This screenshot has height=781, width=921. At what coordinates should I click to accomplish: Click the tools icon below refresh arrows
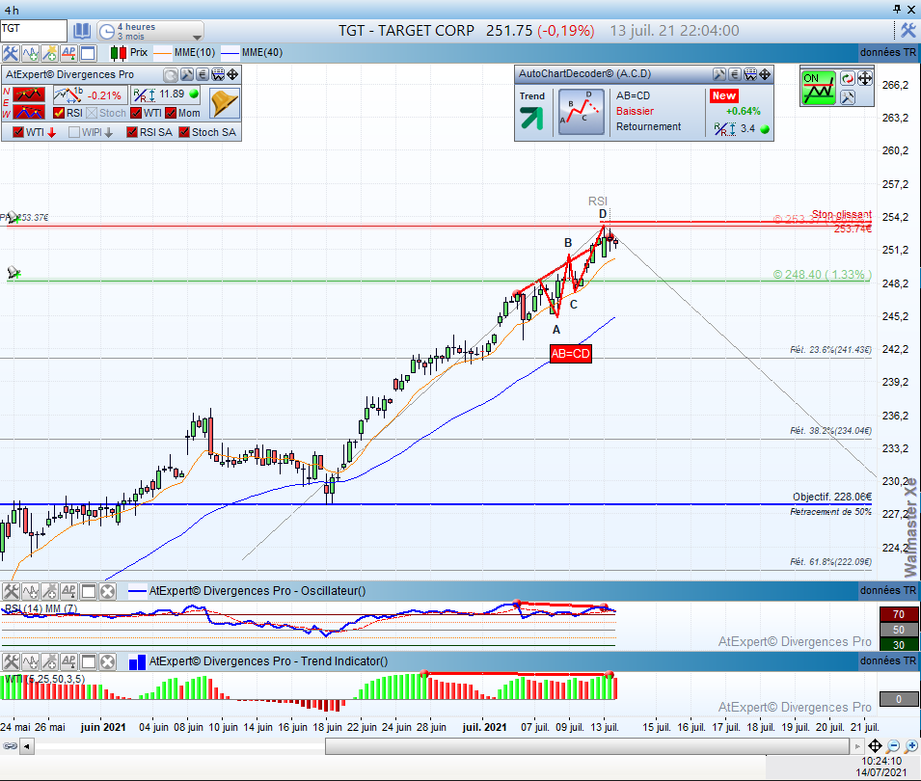coord(847,96)
